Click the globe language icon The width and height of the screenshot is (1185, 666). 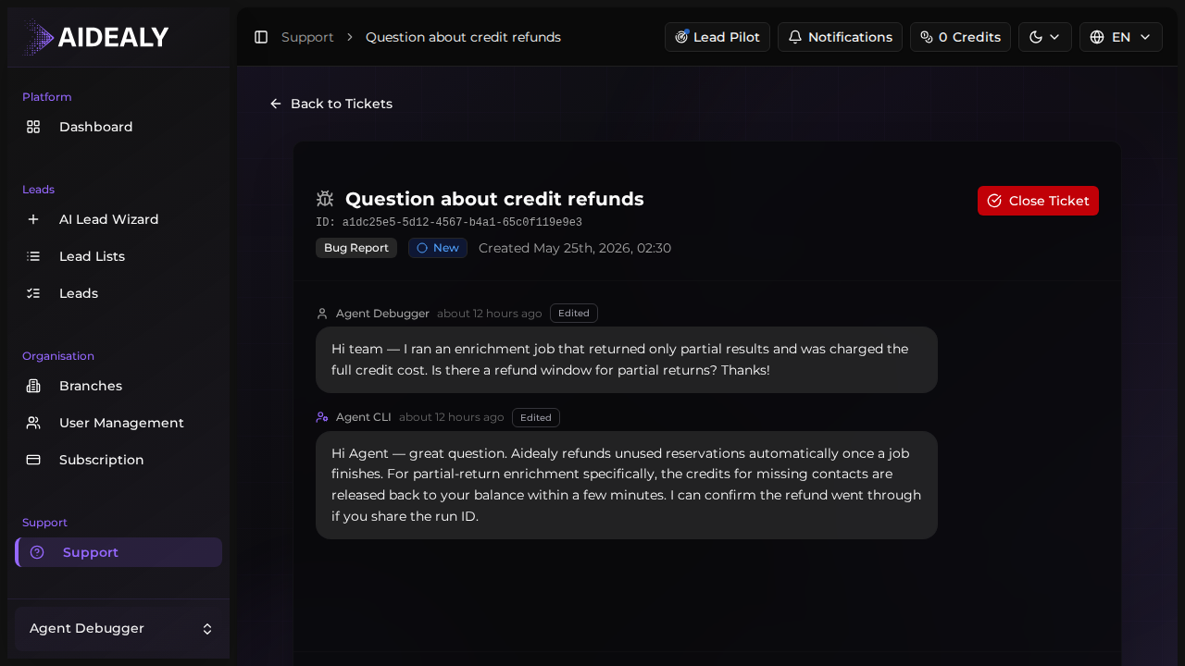pos(1097,37)
